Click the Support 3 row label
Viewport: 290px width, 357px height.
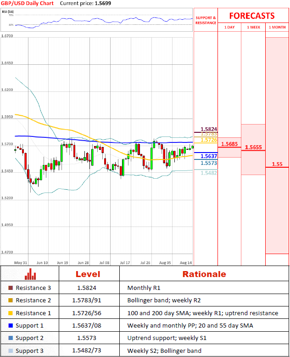pos(29,351)
